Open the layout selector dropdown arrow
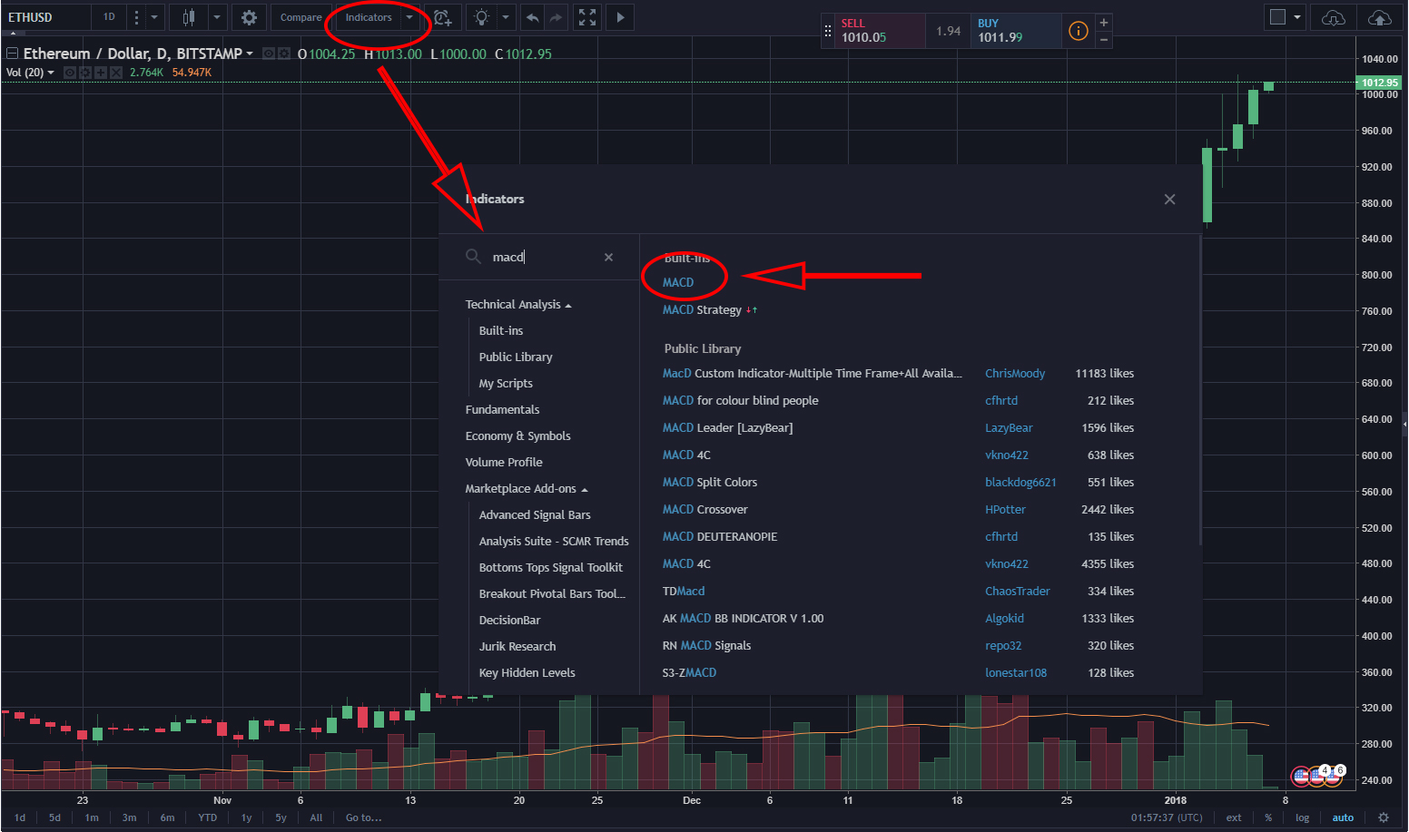 [x=1297, y=17]
